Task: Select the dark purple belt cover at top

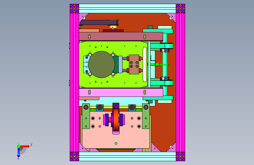Action: pyautogui.click(x=99, y=22)
